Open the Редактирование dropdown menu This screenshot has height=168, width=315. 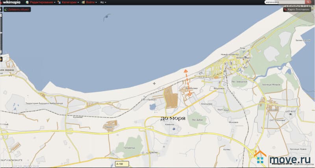[42, 2]
